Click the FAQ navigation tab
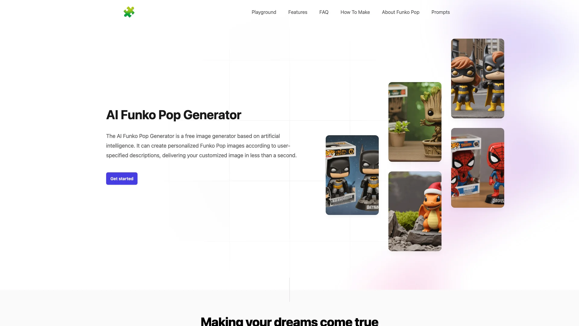 [324, 12]
